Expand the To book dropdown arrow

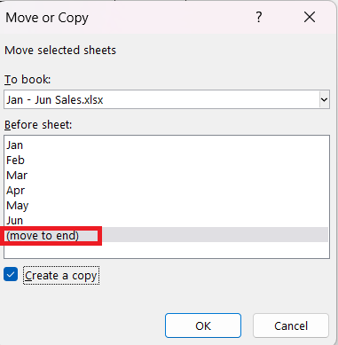pos(325,99)
